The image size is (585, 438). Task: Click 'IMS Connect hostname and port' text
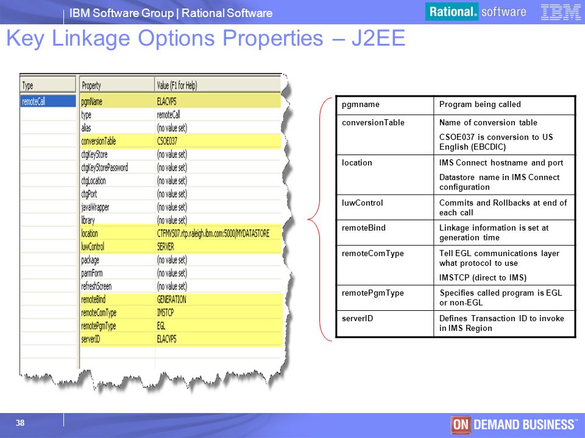[502, 163]
